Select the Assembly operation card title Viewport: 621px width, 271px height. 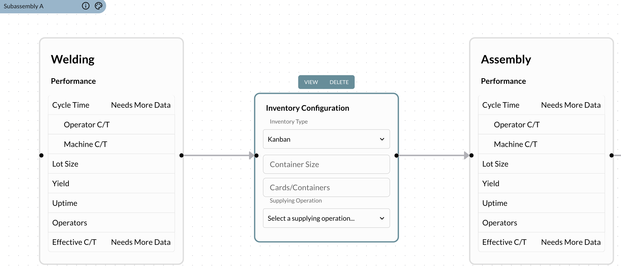point(506,59)
